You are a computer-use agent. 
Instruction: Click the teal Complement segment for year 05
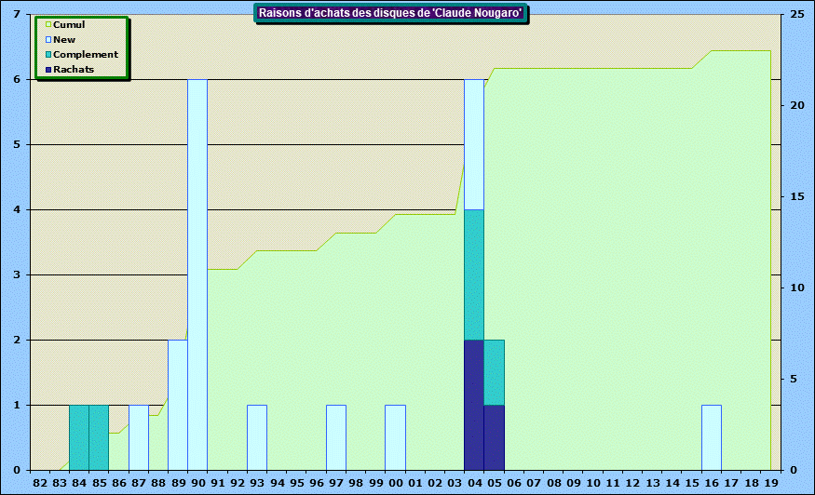(495, 372)
